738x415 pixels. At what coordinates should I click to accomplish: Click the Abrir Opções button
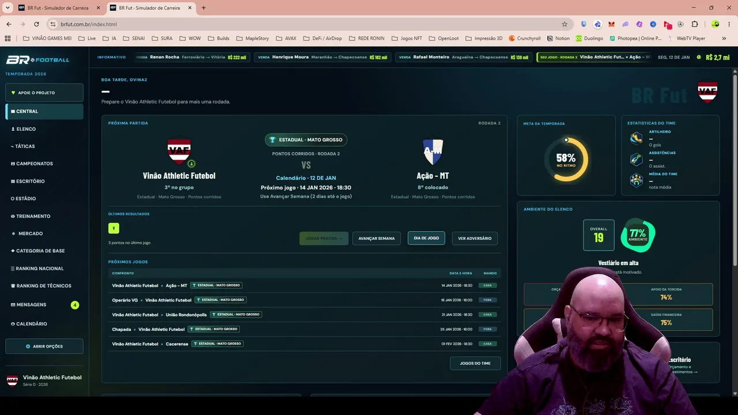coord(44,346)
